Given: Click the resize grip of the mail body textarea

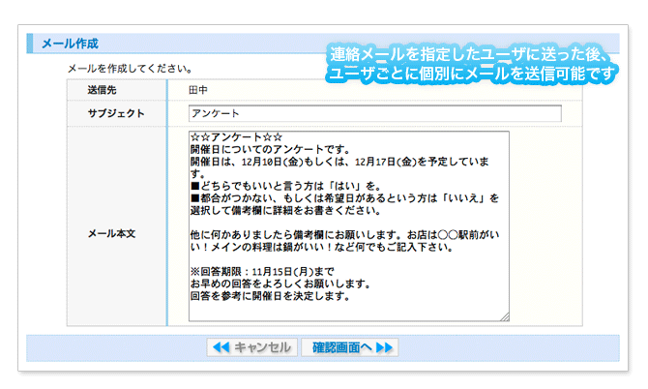Looking at the screenshot, I should click(x=505, y=317).
